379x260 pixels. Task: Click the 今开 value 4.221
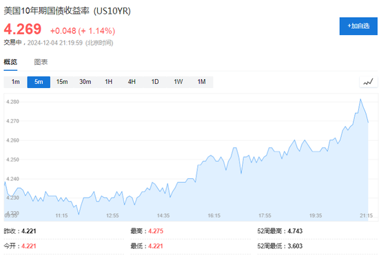[x=29, y=246]
